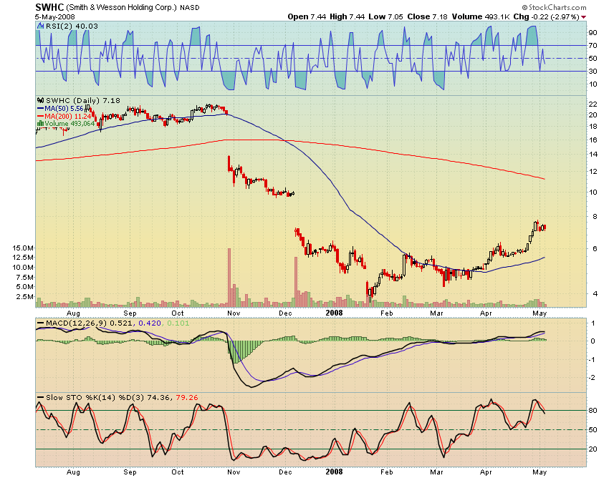
Task: Select the black MACD legend line marker
Action: [40, 323]
